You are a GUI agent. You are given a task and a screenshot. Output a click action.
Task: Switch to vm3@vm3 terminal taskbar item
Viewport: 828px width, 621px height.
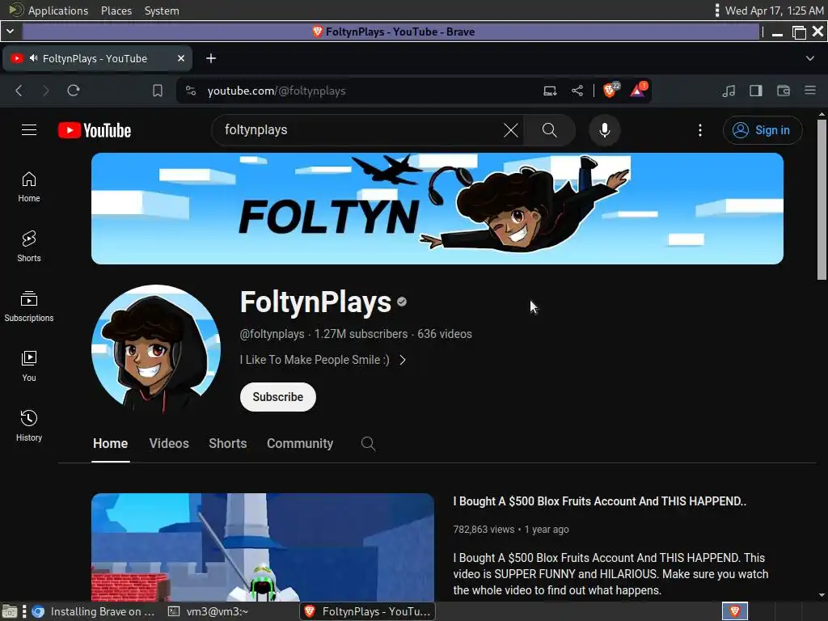(x=209, y=611)
